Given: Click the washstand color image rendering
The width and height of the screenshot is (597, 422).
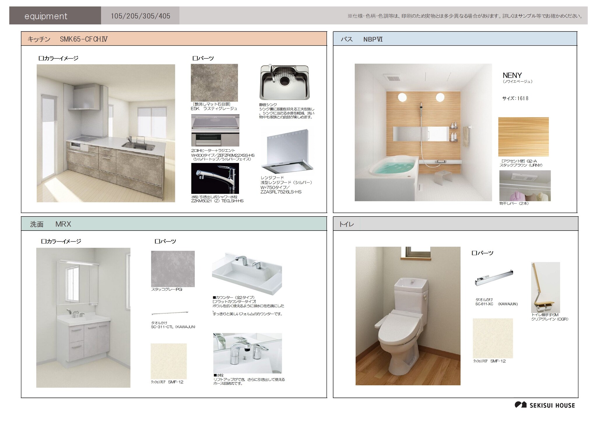Looking at the screenshot, I should pyautogui.click(x=83, y=317).
